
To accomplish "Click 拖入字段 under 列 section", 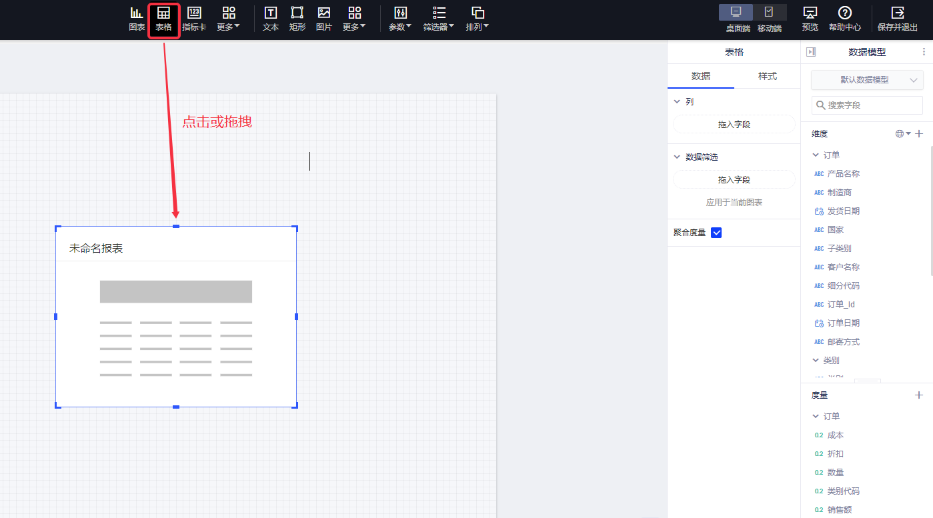I will click(x=734, y=124).
